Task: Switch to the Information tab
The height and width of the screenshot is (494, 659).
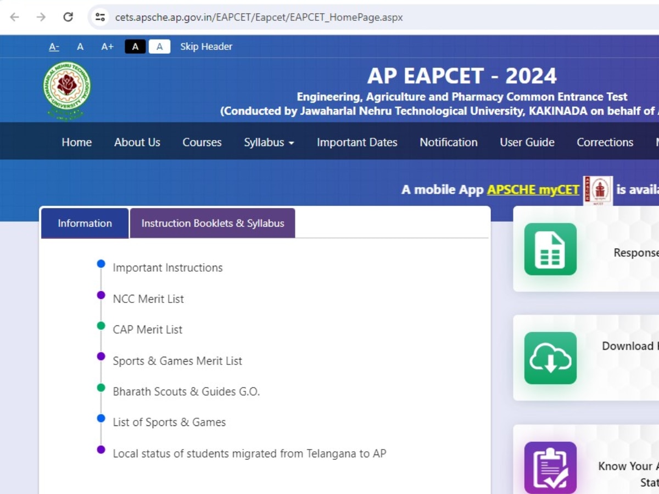Action: (x=84, y=223)
